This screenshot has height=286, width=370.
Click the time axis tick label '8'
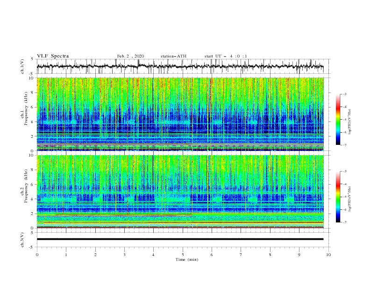click(x=270, y=255)
